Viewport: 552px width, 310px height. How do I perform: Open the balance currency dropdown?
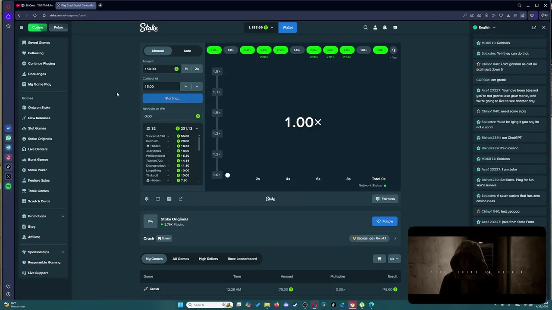point(261,28)
